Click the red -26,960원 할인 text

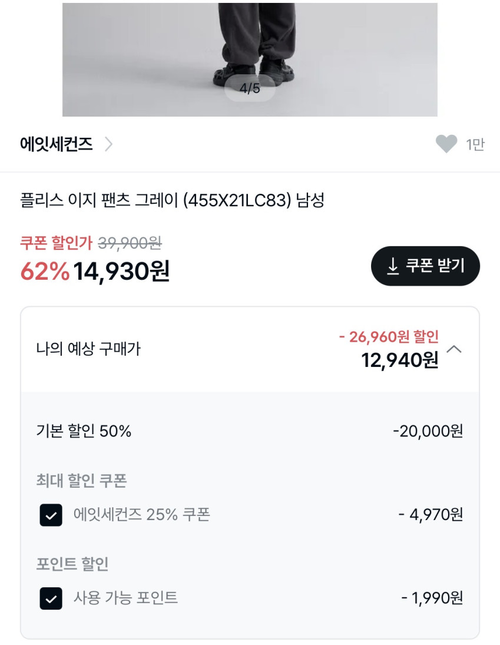[389, 337]
